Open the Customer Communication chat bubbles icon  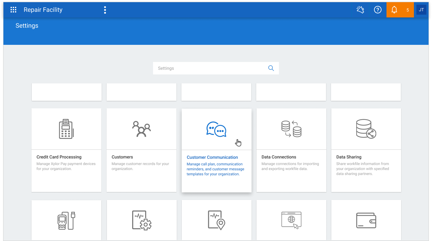point(216,129)
